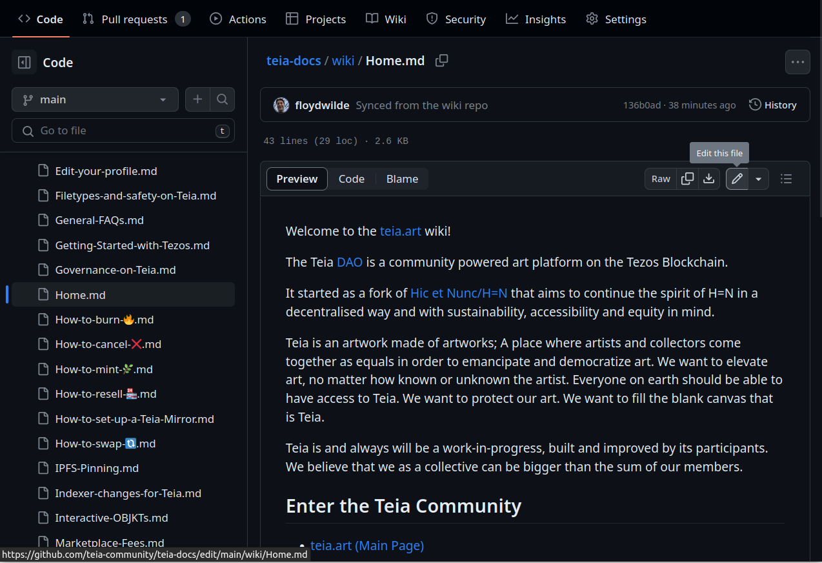Open Edit-your-profile.md in the file tree
This screenshot has width=822, height=563.
click(123, 171)
